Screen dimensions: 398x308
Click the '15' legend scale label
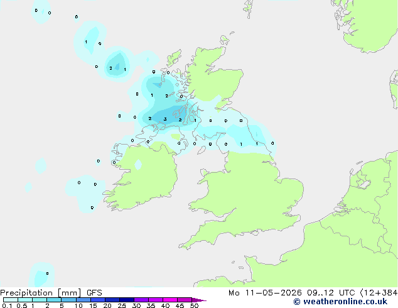[x=93, y=305]
